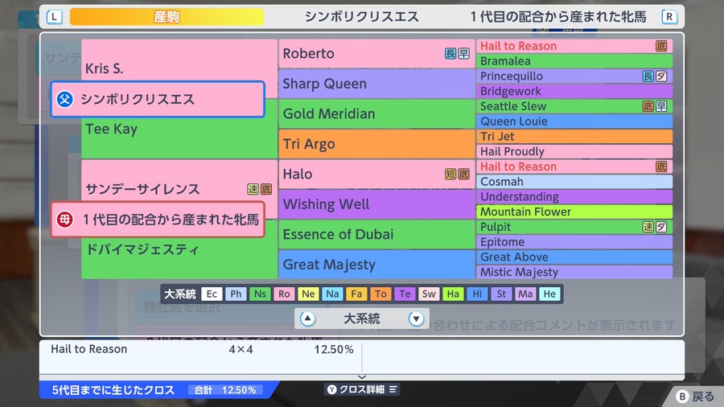The width and height of the screenshot is (724, 407).
Task: Click the Na lineage legend chip
Action: pyautogui.click(x=332, y=294)
